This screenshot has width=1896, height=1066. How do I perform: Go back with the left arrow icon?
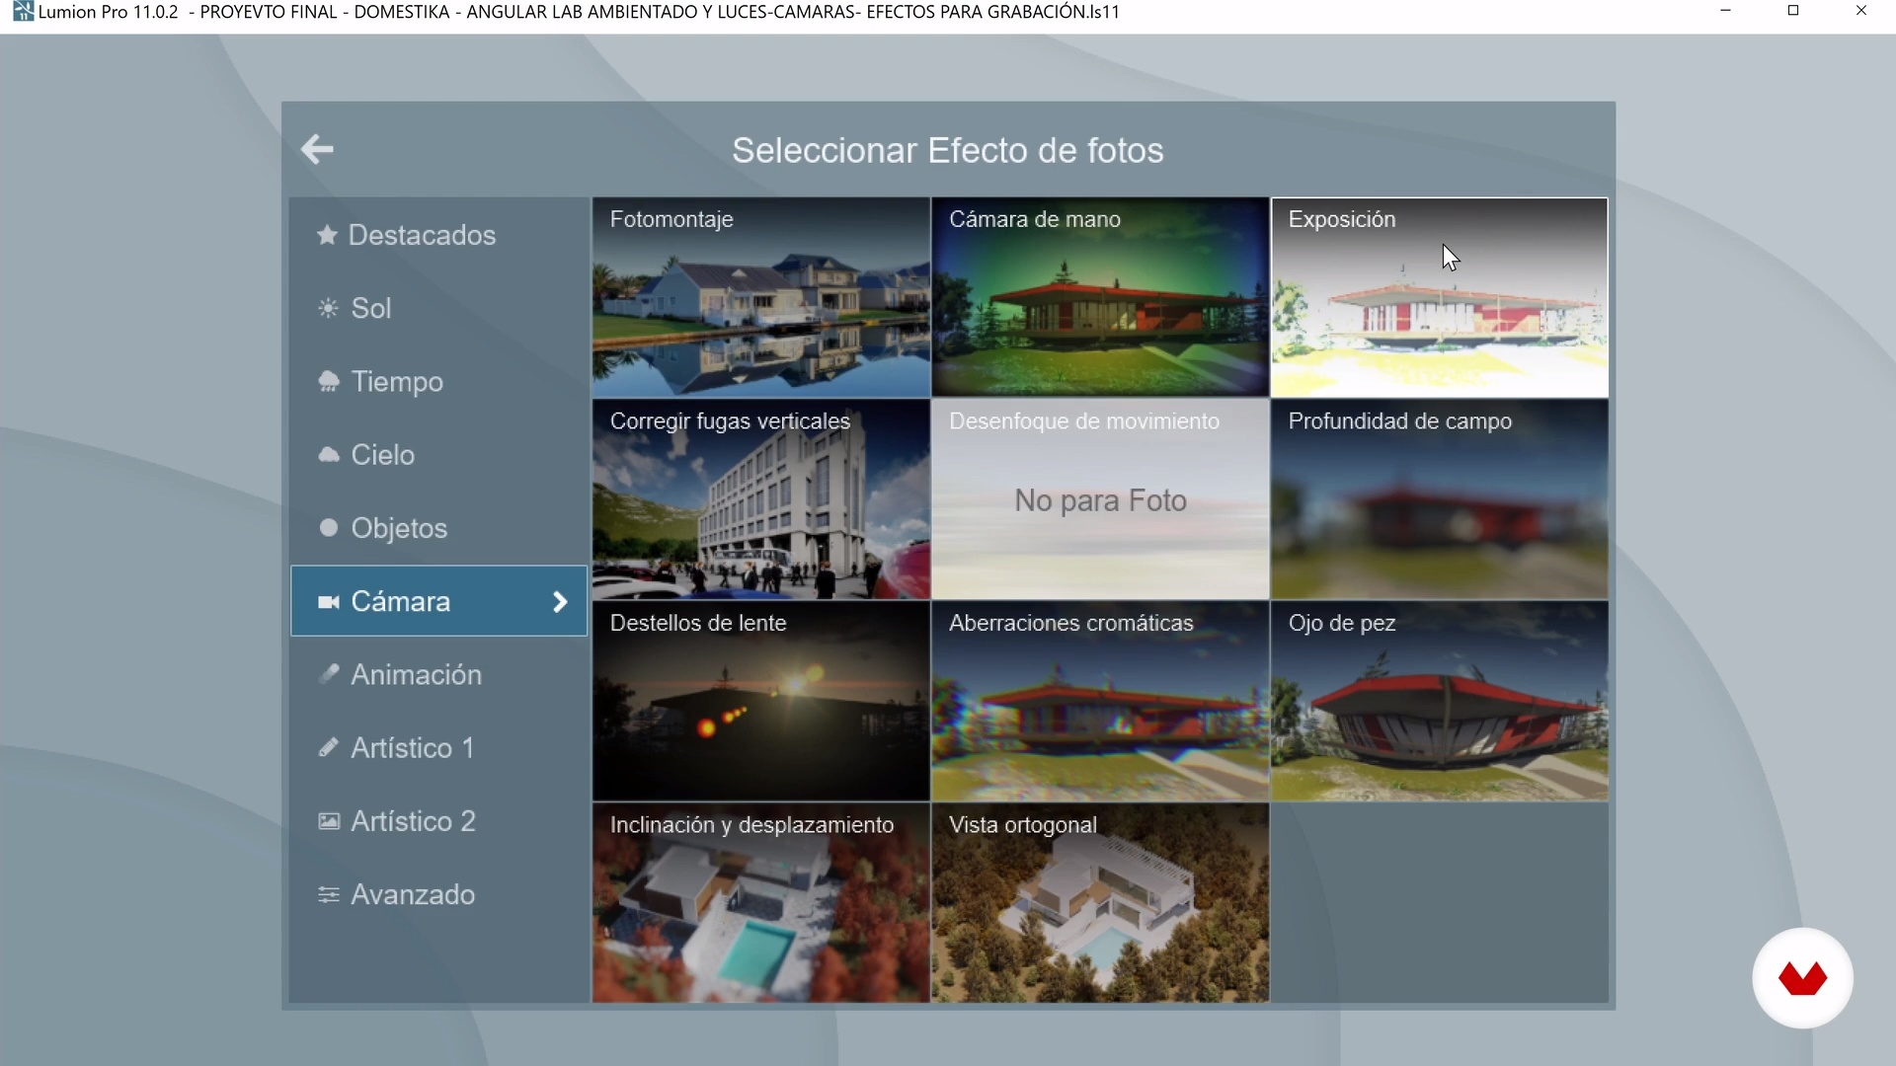point(317,149)
